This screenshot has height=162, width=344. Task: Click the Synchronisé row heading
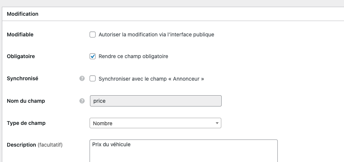coord(23,78)
